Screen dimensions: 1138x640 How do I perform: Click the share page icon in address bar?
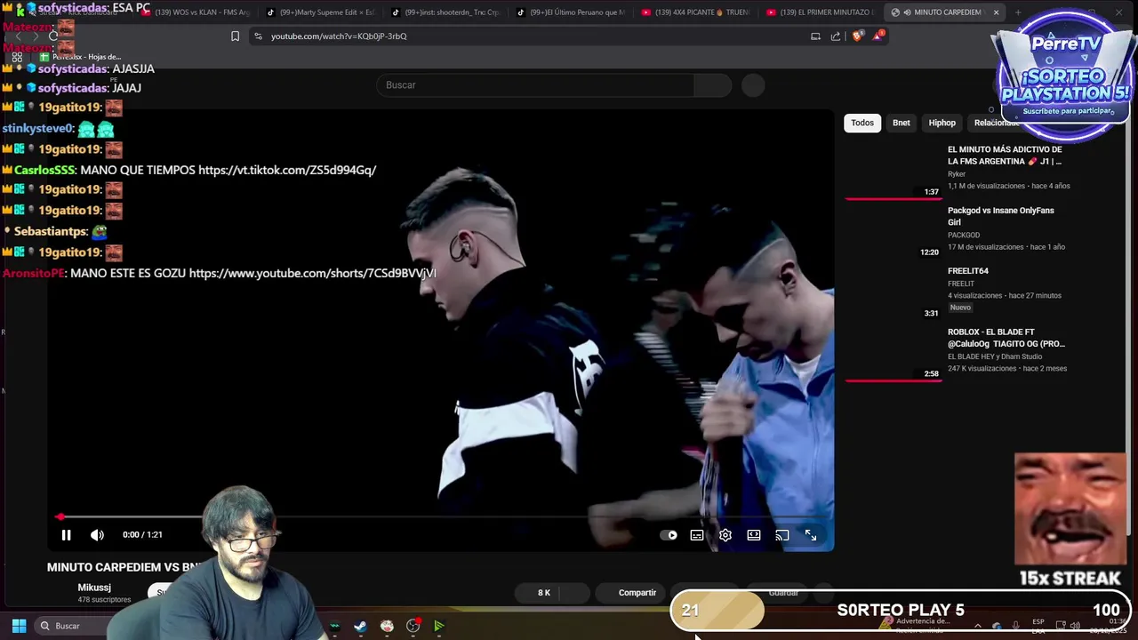pos(836,36)
